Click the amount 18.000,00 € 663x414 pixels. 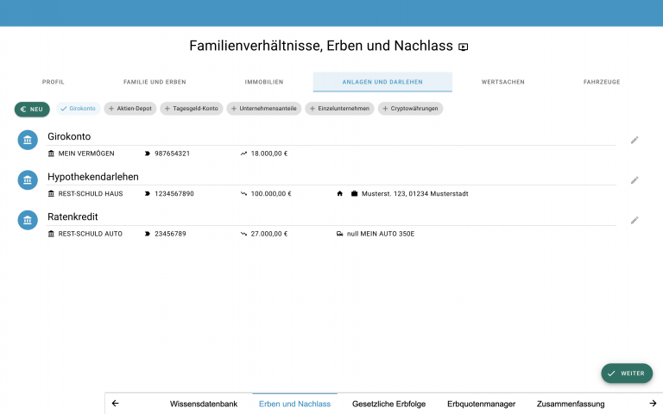pos(269,154)
